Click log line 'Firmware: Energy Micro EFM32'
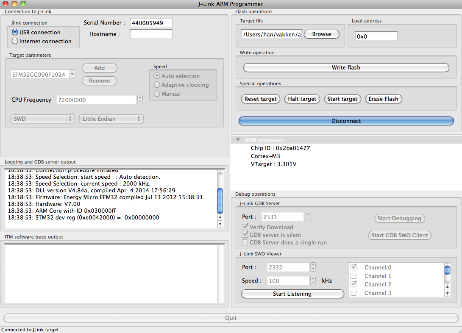The height and width of the screenshot is (333, 462). pyautogui.click(x=105, y=197)
